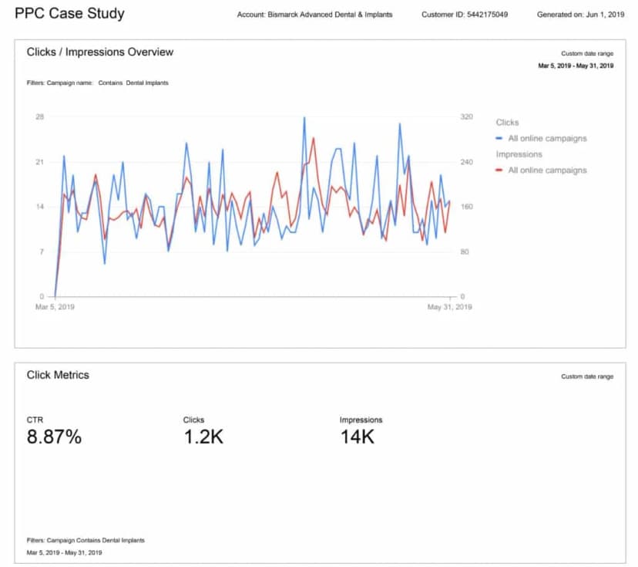The image size is (638, 567).
Task: Select the 'Clicks' legend heading
Action: [x=507, y=123]
